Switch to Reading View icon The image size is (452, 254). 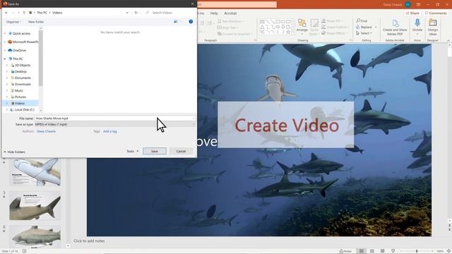pyautogui.click(x=383, y=251)
